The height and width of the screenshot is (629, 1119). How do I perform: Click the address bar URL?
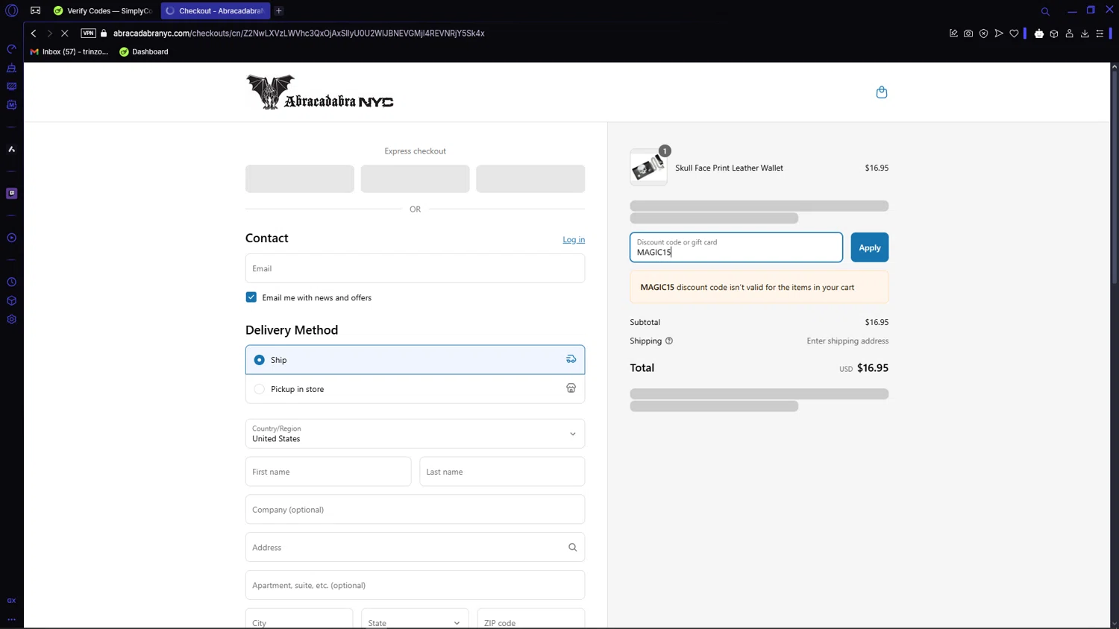298,34
